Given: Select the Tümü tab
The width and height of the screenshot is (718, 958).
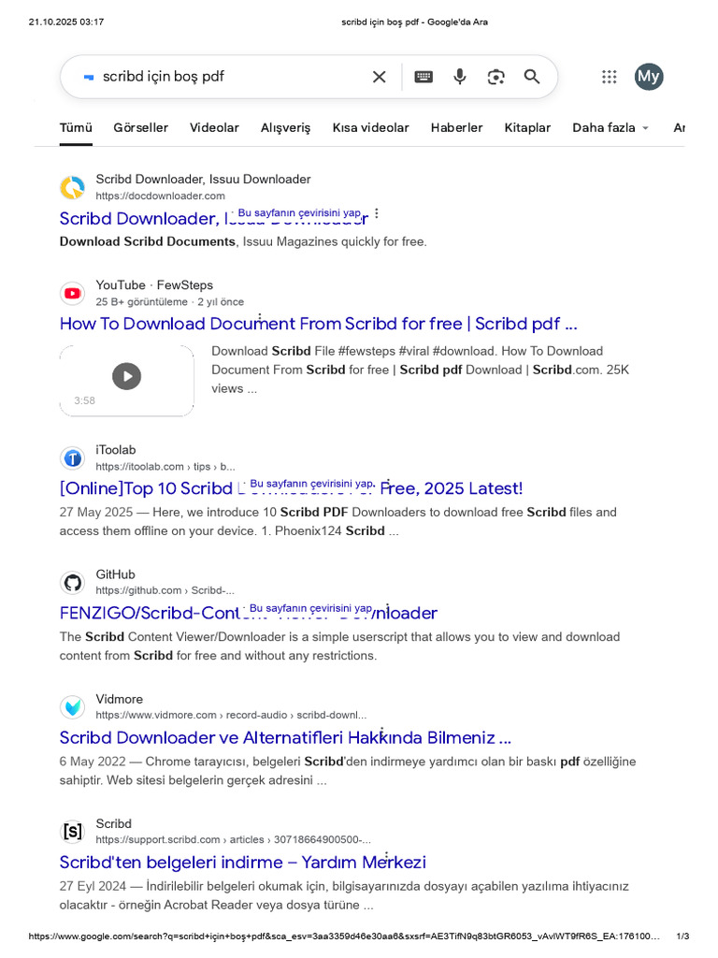Looking at the screenshot, I should click(x=76, y=127).
